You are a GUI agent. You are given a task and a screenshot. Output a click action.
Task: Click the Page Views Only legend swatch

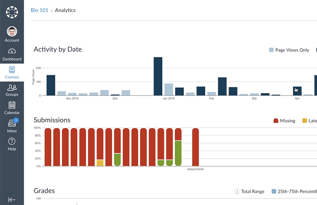pos(271,50)
